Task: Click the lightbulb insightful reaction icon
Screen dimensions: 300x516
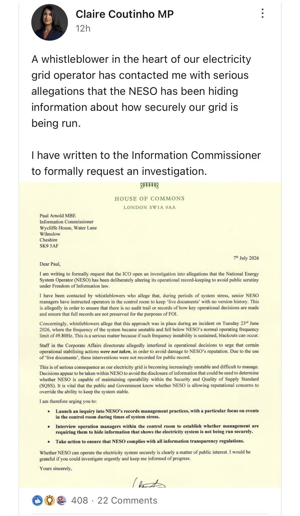Action: [49, 500]
